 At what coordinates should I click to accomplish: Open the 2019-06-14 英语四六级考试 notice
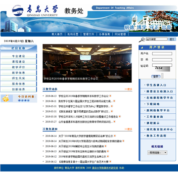[90, 141]
